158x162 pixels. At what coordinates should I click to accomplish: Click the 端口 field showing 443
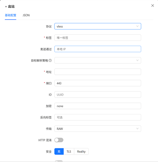coord(98,83)
